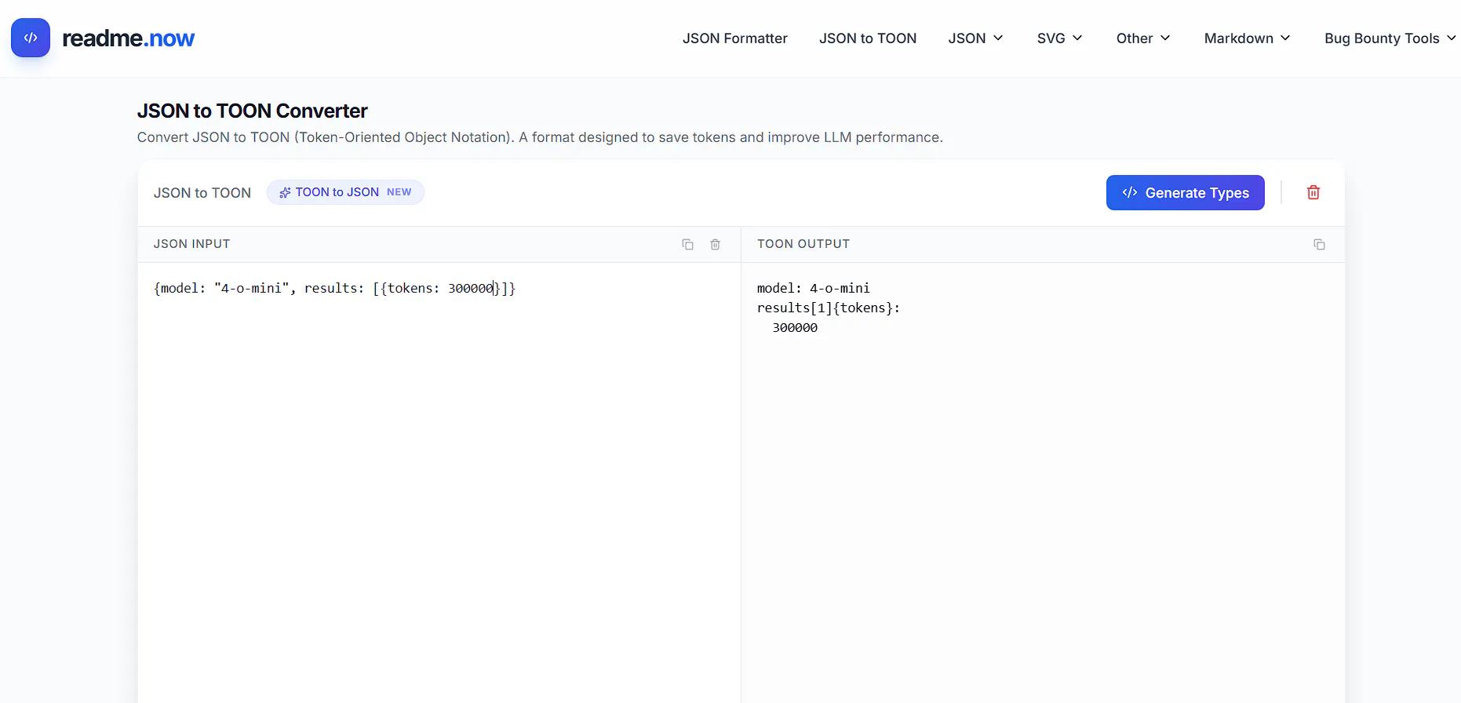1461x703 pixels.
Task: Click the JSON INPUT panel label
Action: [192, 244]
